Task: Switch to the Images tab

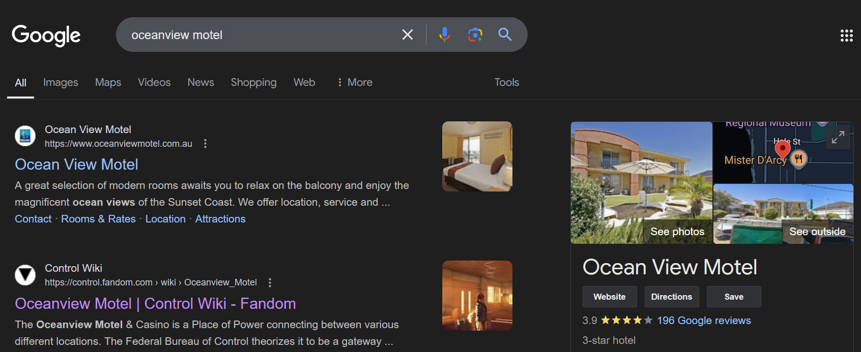Action: click(61, 82)
